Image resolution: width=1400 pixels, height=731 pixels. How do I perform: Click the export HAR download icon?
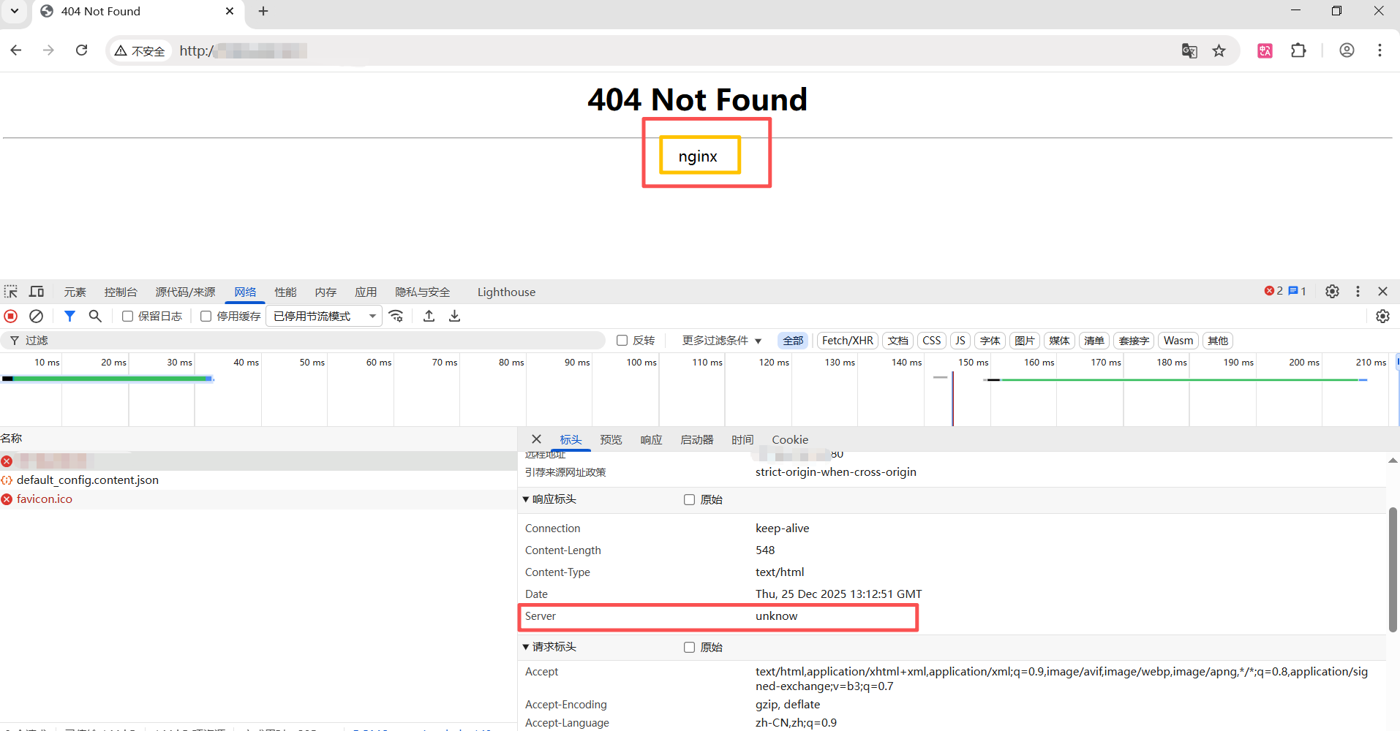pos(454,317)
